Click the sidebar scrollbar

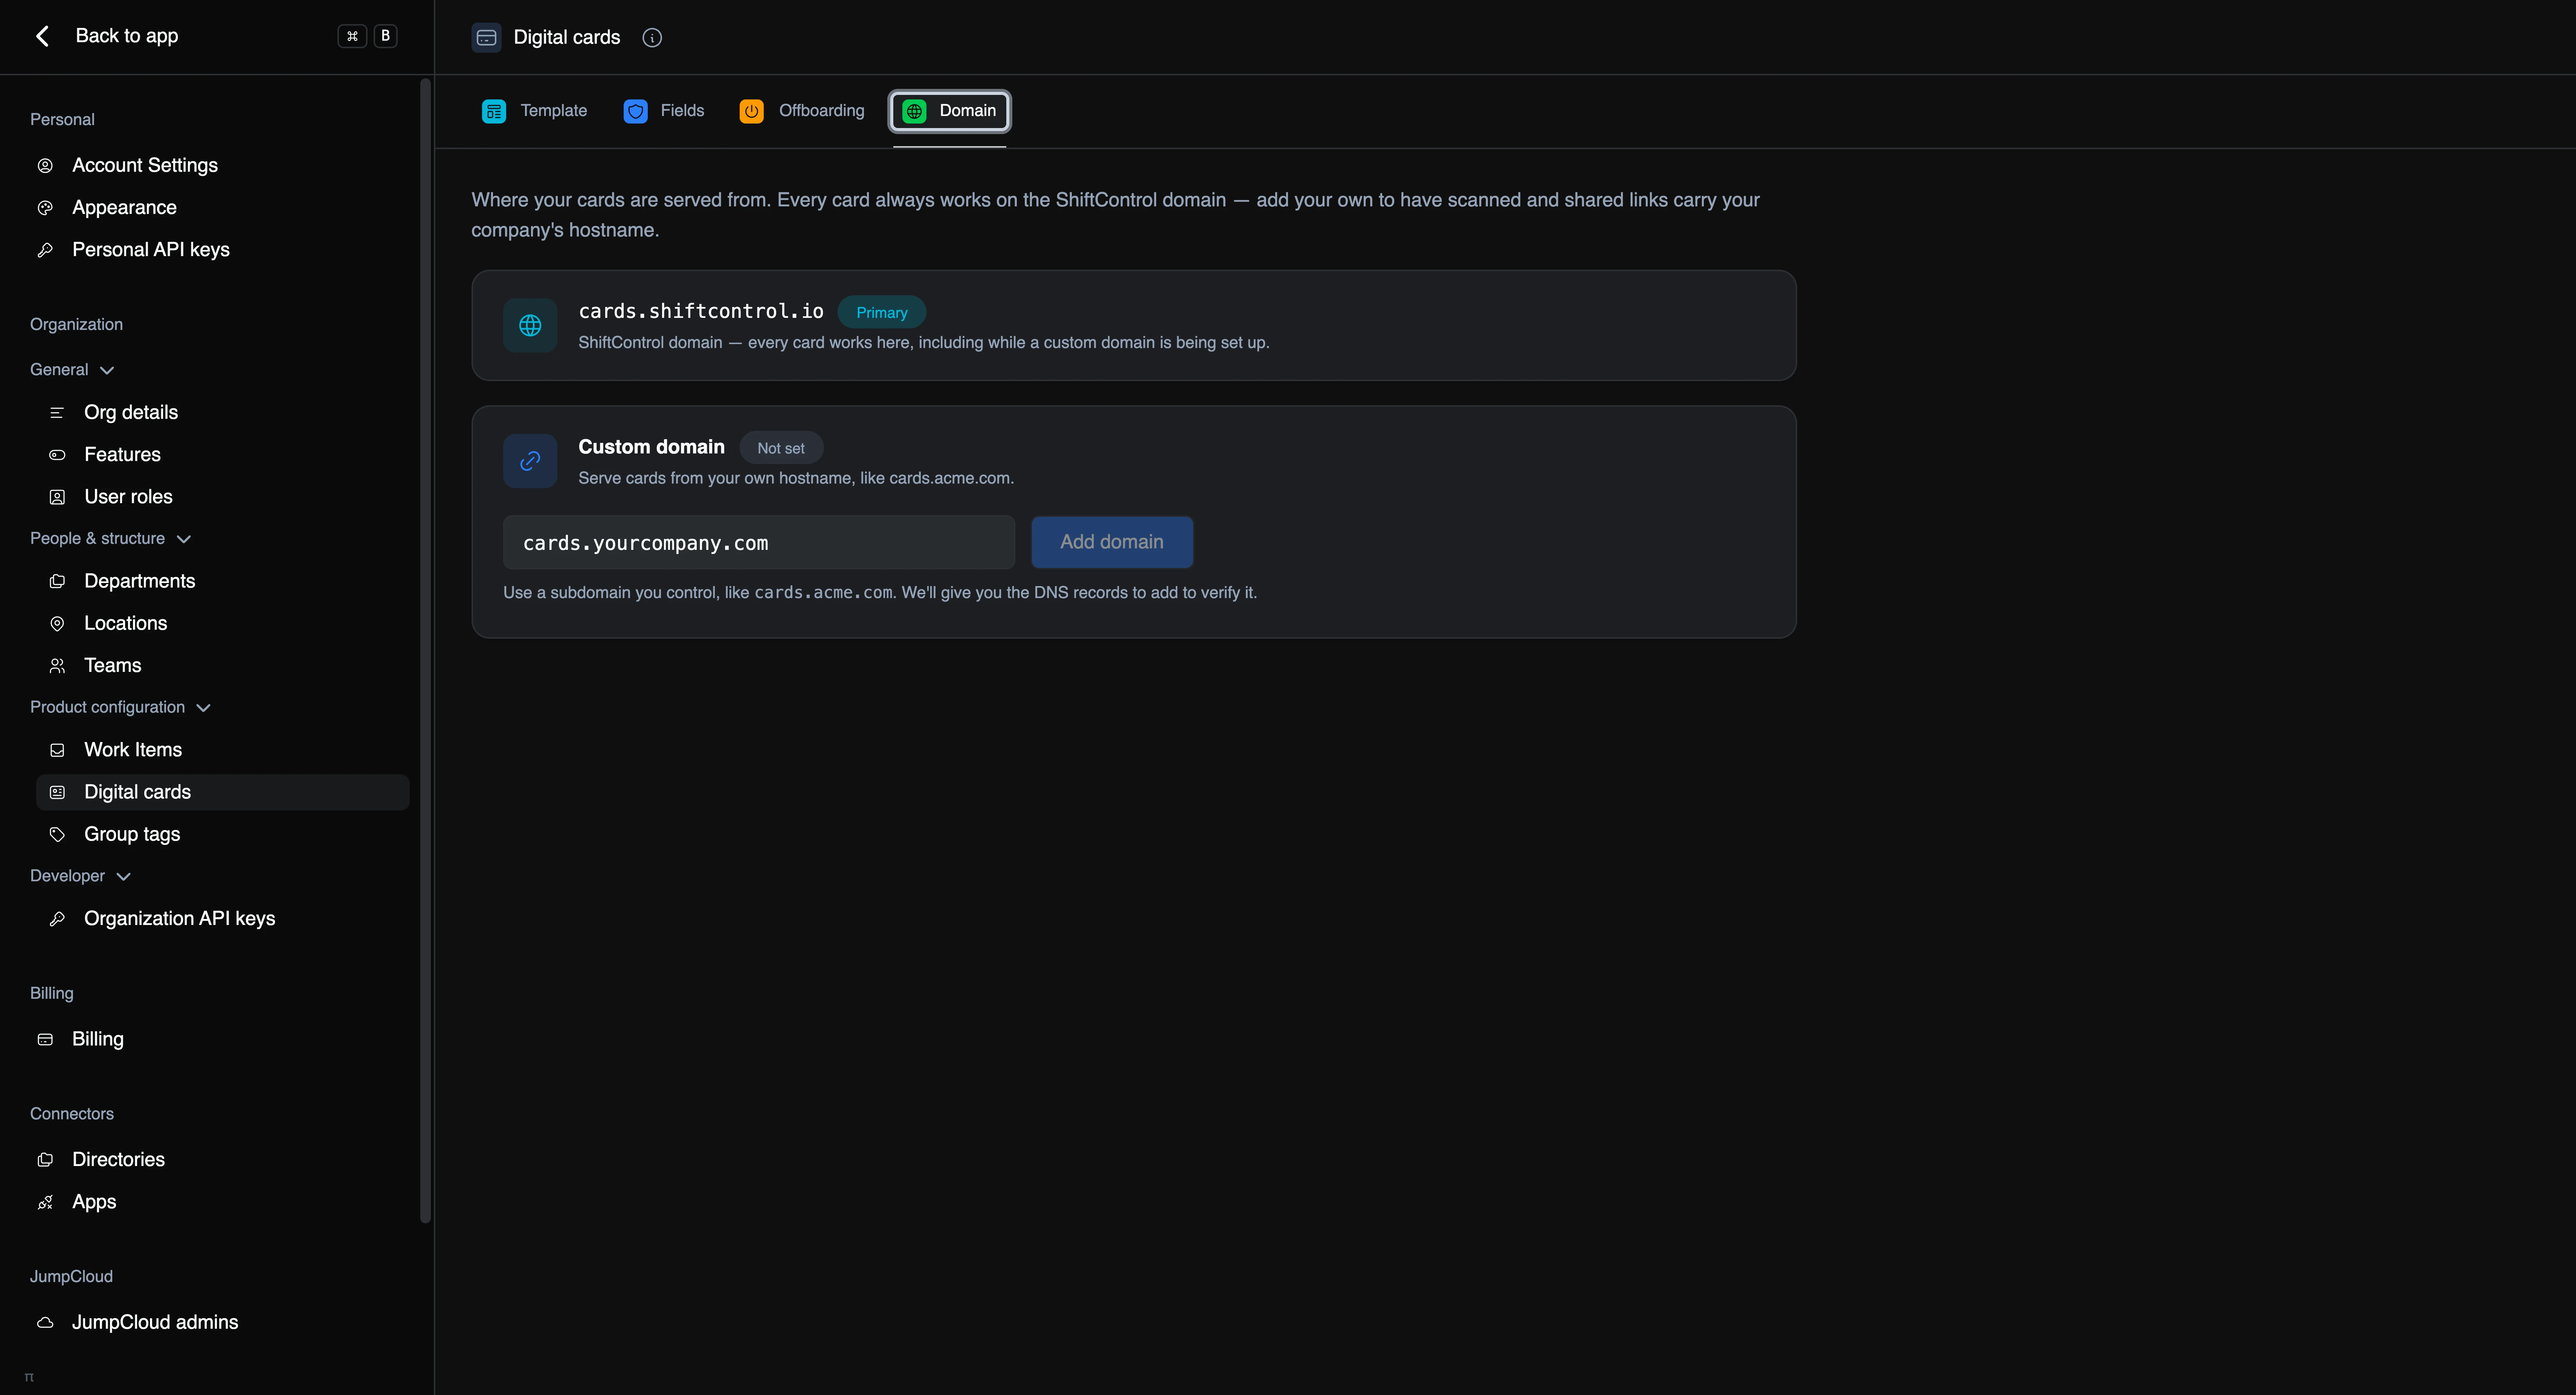coord(425,650)
